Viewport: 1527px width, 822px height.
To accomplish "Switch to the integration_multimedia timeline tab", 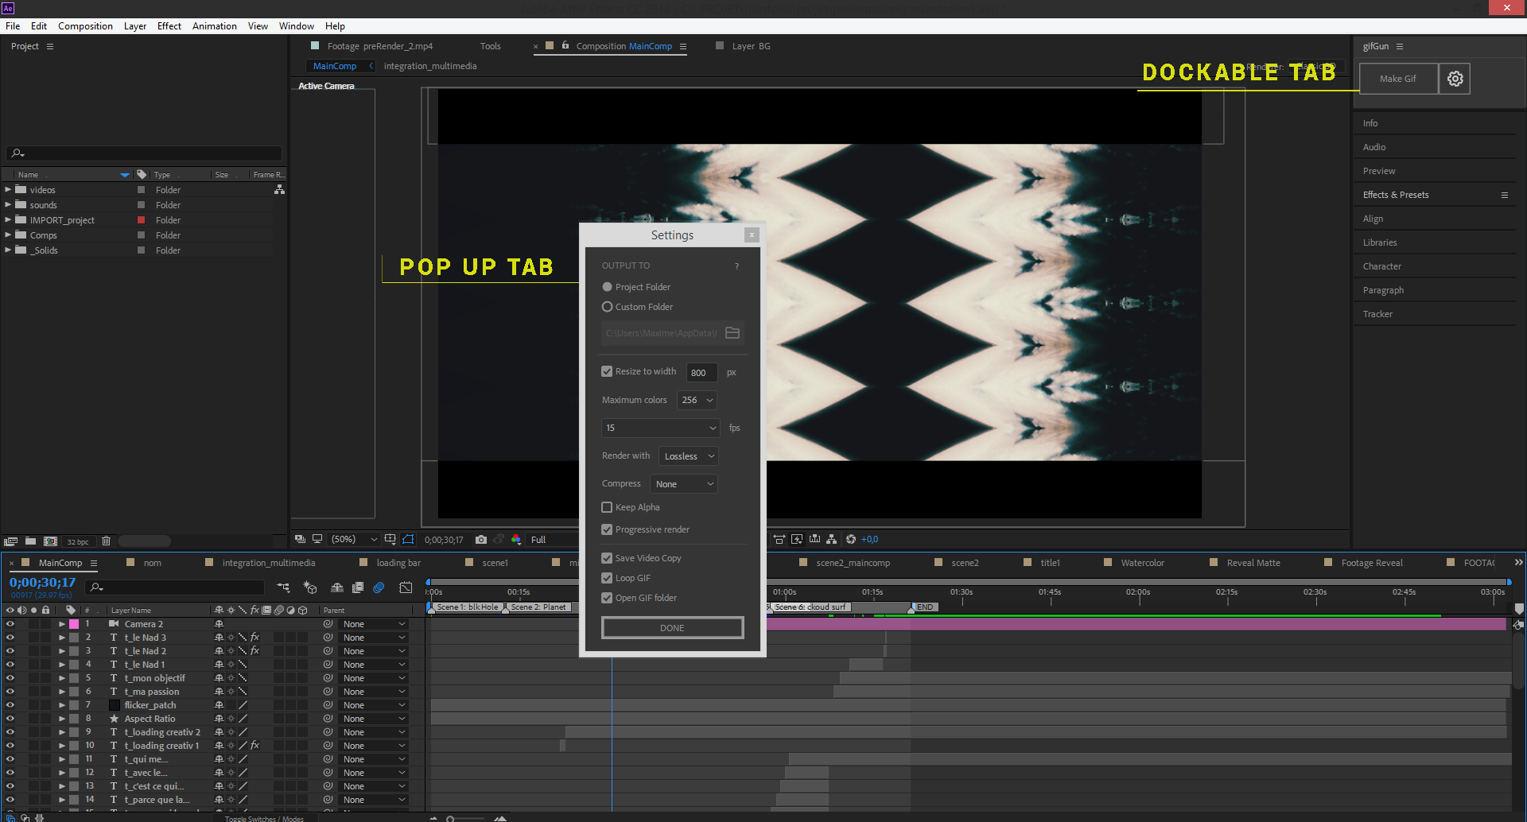I will pyautogui.click(x=268, y=563).
